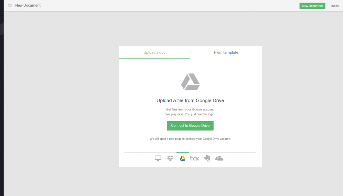Click the green New Document button
343x196 pixels.
coord(312,6)
